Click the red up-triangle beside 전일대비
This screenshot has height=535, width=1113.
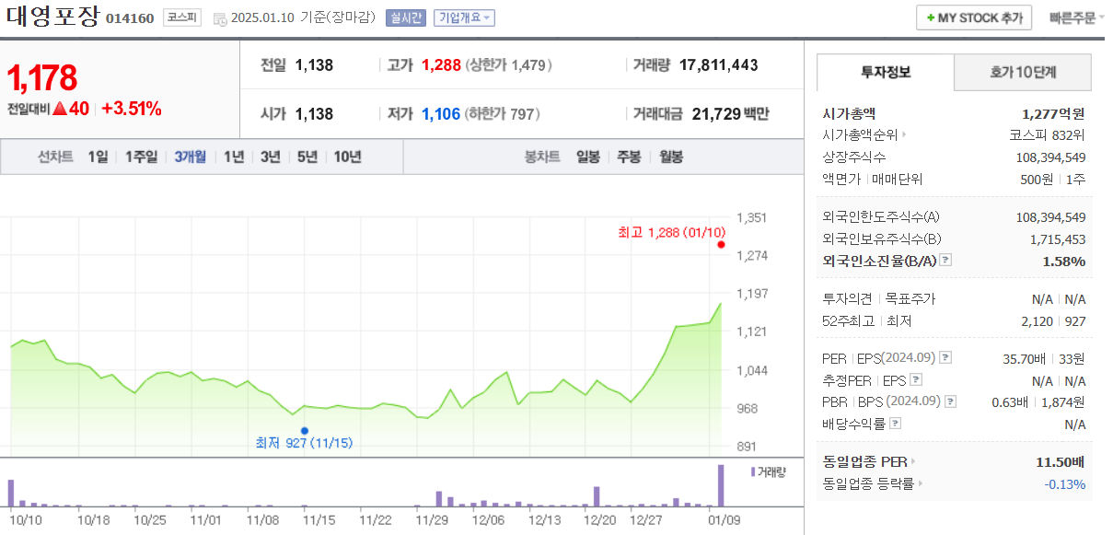coord(59,109)
